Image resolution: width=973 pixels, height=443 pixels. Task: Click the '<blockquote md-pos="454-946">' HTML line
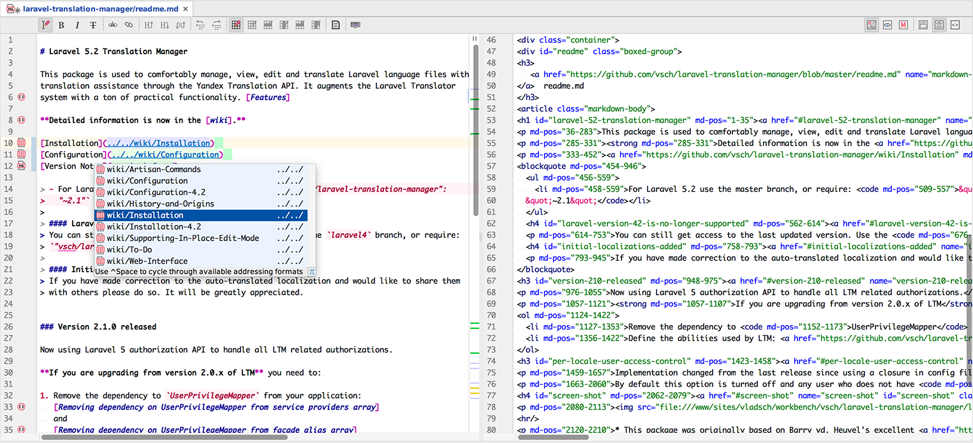[x=581, y=166]
